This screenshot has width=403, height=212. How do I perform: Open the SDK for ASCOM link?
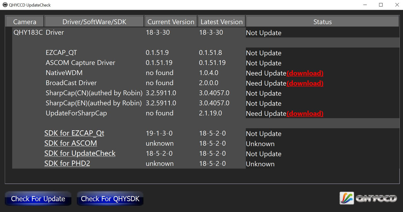(71, 143)
